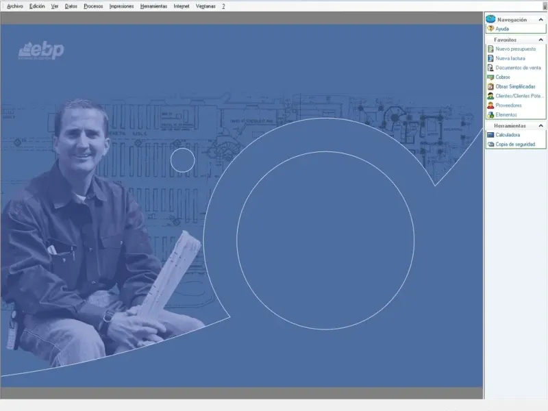
Task: Open Obras Simplificadas link
Action: [515, 86]
